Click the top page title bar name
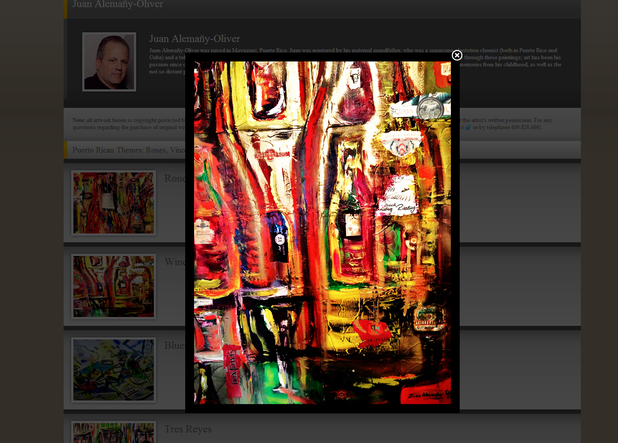 [x=118, y=4]
